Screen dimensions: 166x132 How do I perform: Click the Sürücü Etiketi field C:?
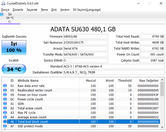click(86, 61)
